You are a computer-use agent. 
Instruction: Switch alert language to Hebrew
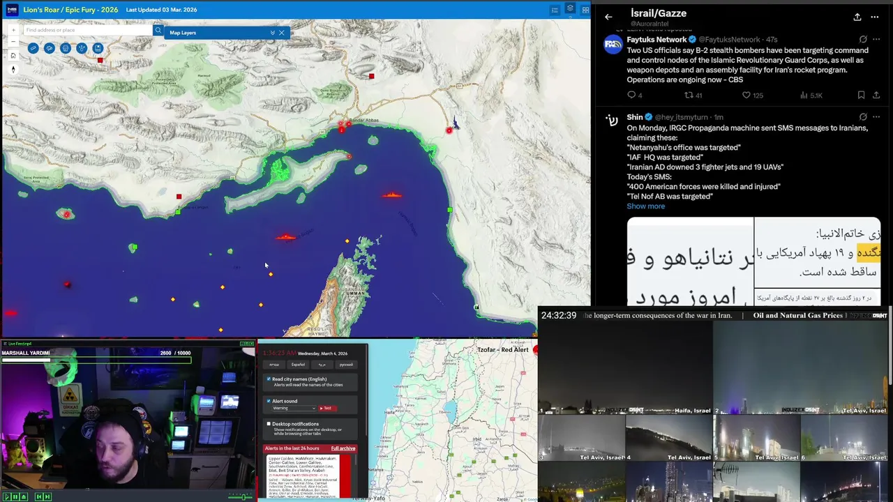point(274,365)
